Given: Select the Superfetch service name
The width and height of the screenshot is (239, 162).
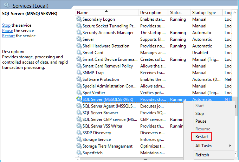Looking at the screenshot, I should pyautogui.click(x=92, y=153).
